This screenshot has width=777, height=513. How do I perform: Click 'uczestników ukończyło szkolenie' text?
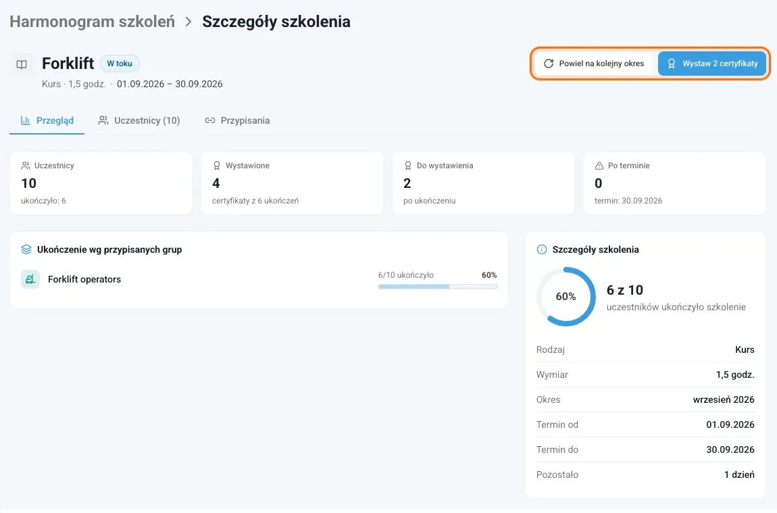coord(676,307)
